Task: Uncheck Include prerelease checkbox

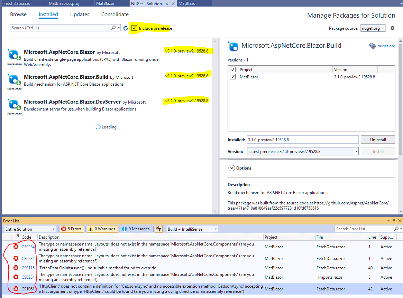Action: tap(134, 28)
